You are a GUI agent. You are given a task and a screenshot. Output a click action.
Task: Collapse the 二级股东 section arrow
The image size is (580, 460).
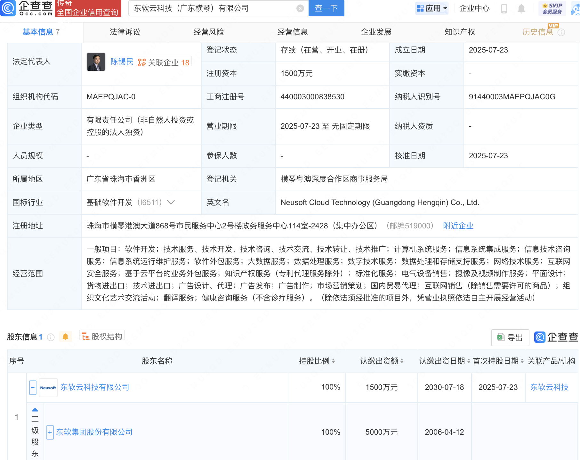(35, 410)
